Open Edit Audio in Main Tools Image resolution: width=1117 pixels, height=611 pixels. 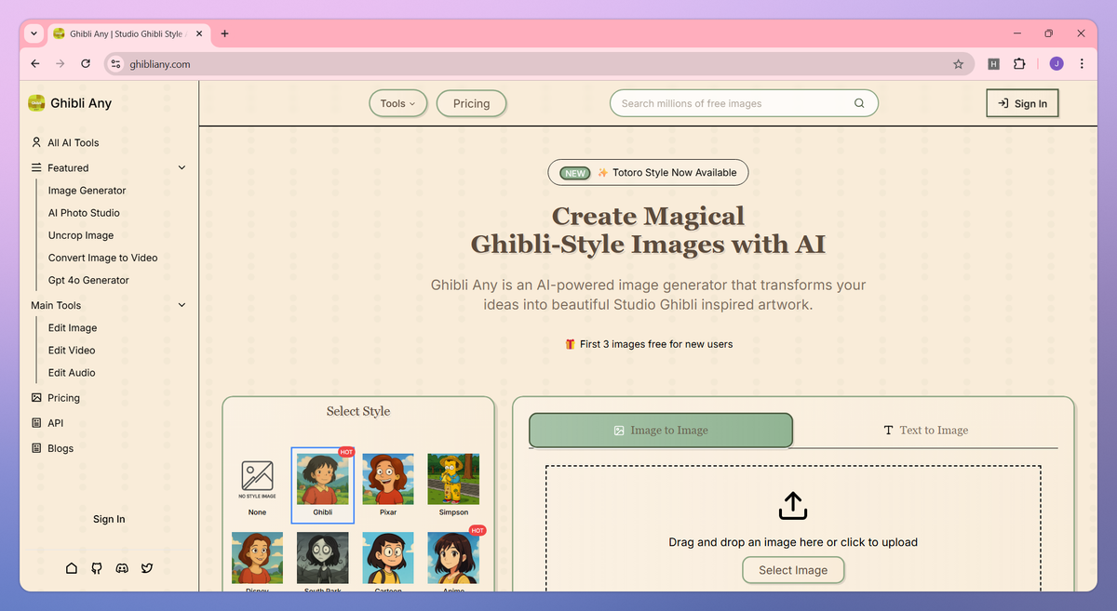[72, 373]
